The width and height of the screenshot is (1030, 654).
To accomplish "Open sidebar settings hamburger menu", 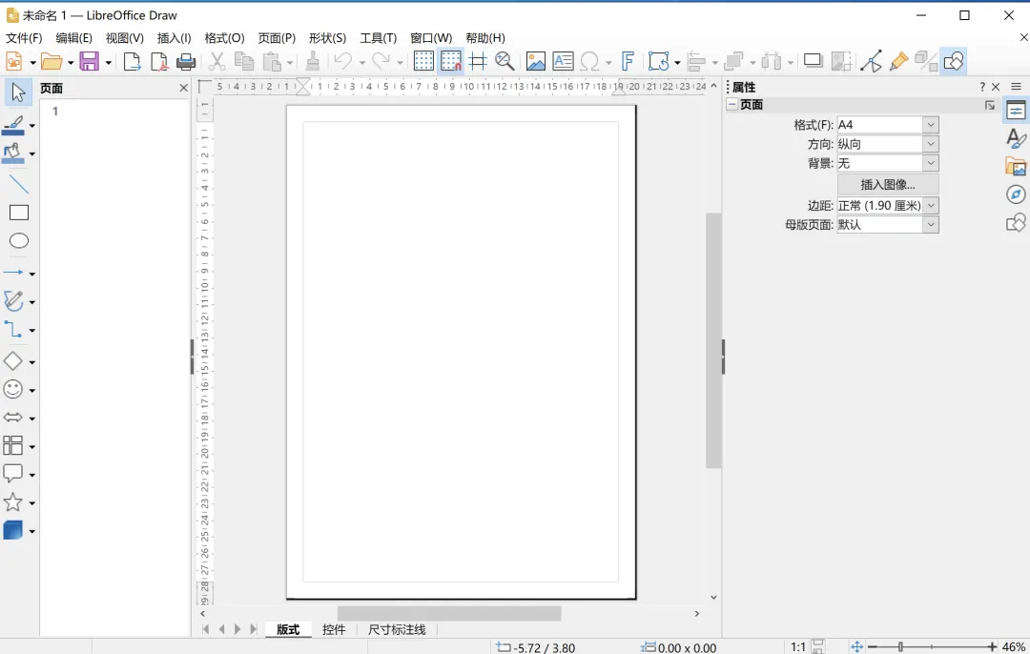I will [1017, 87].
